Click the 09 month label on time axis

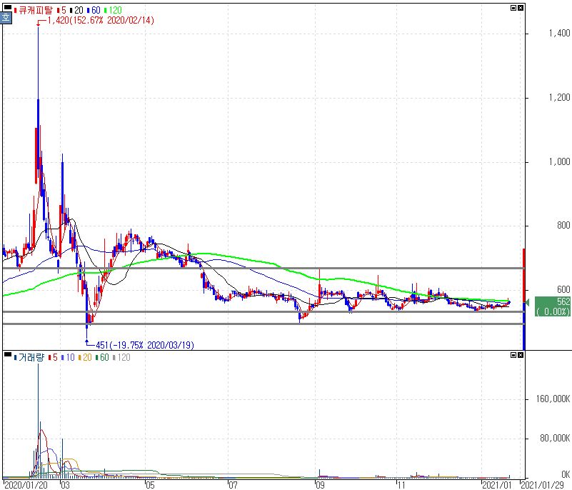(x=320, y=485)
